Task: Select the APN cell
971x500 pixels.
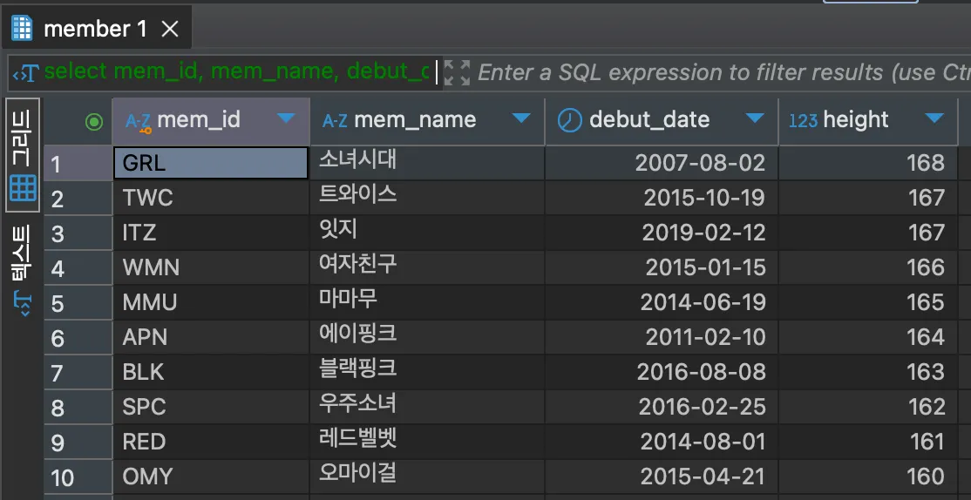Action: click(x=211, y=337)
